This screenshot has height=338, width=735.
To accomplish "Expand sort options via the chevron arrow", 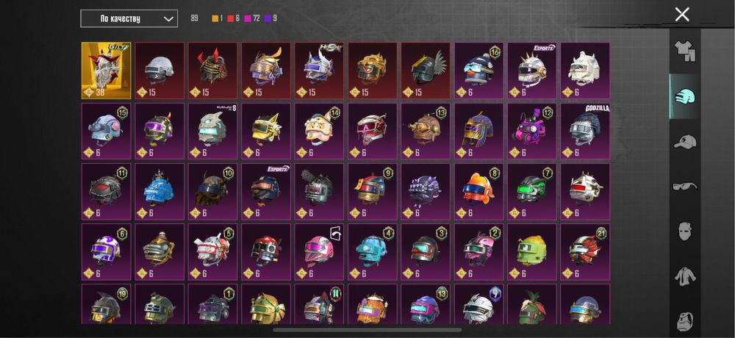I will pos(168,19).
